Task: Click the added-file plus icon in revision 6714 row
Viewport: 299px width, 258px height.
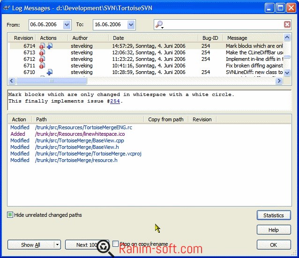Action: pos(50,46)
